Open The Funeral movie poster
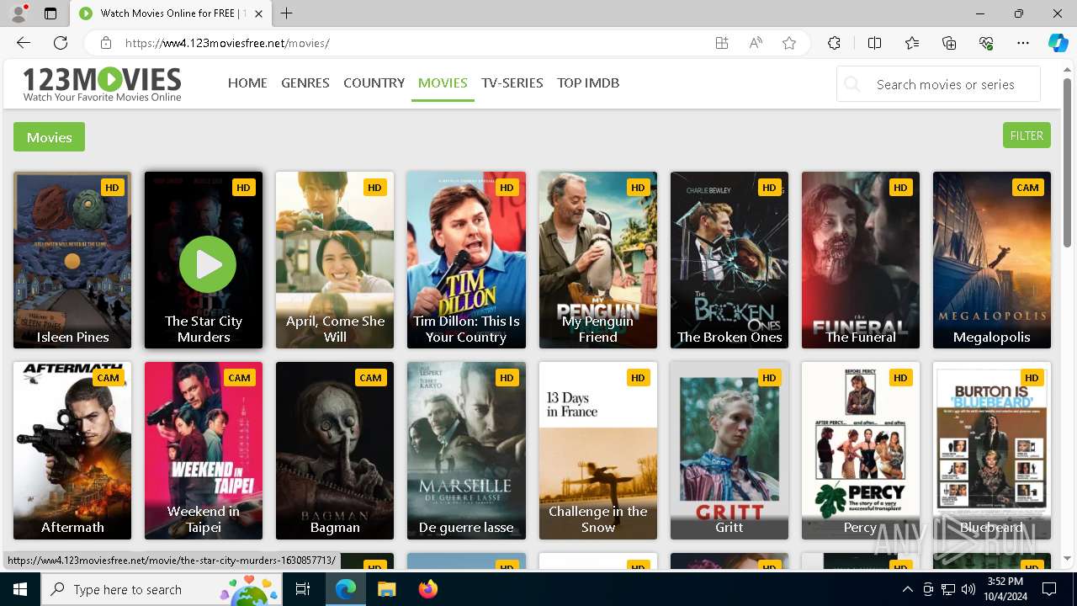1077x606 pixels. click(861, 260)
